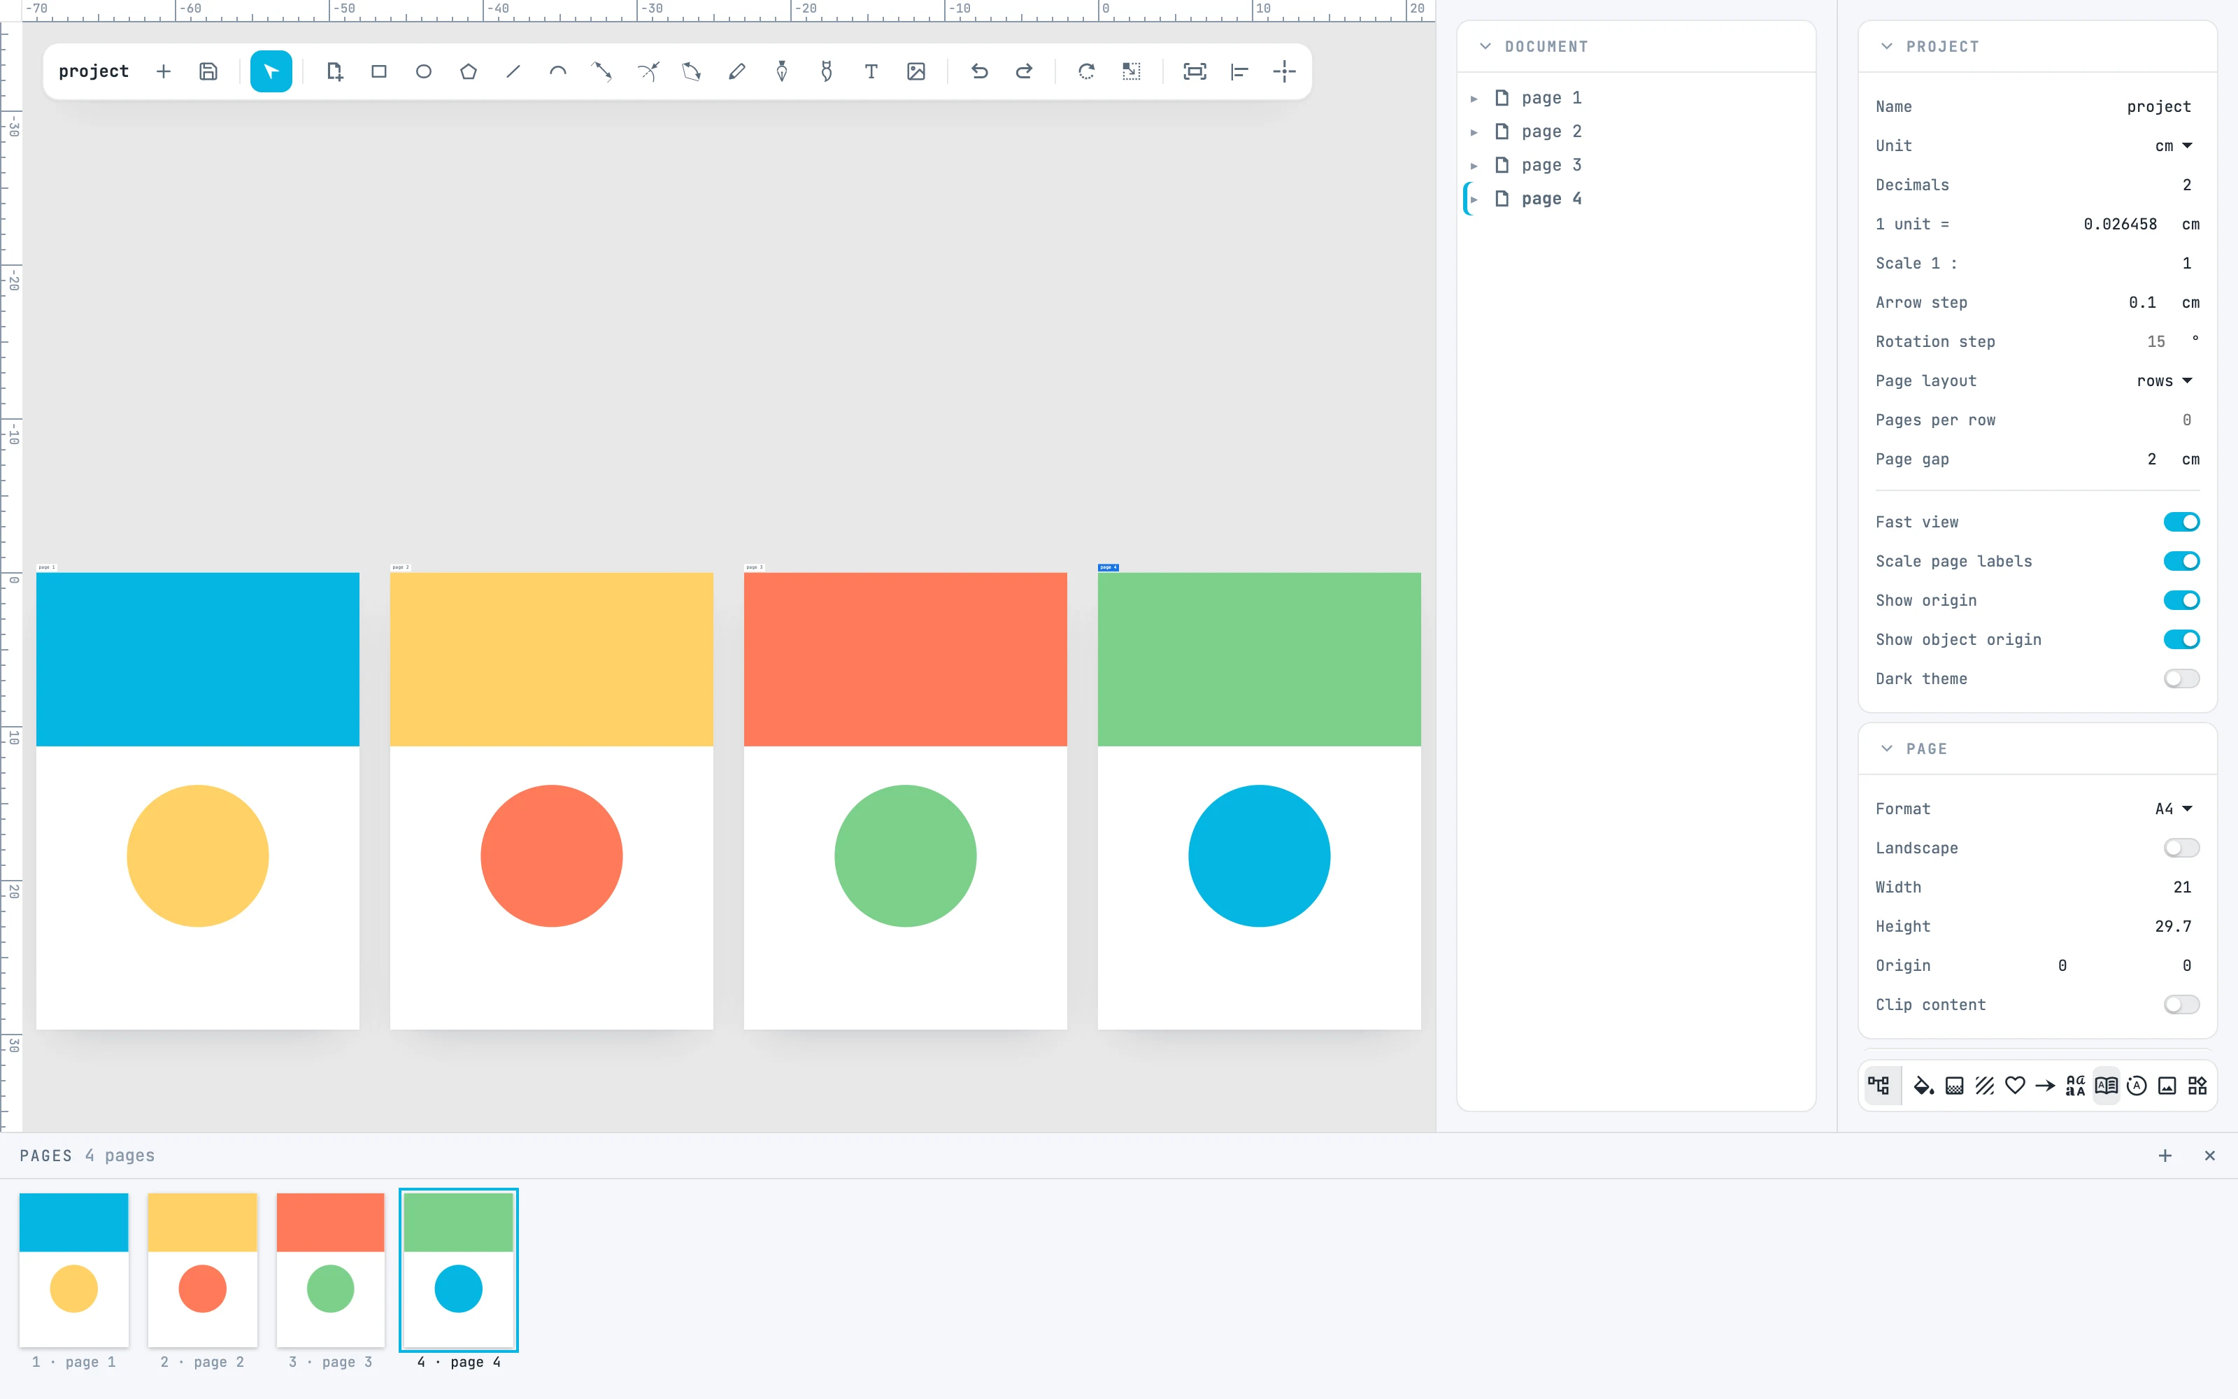This screenshot has height=1399, width=2238.
Task: Collapse the DOCUMENT panel
Action: 1485,46
